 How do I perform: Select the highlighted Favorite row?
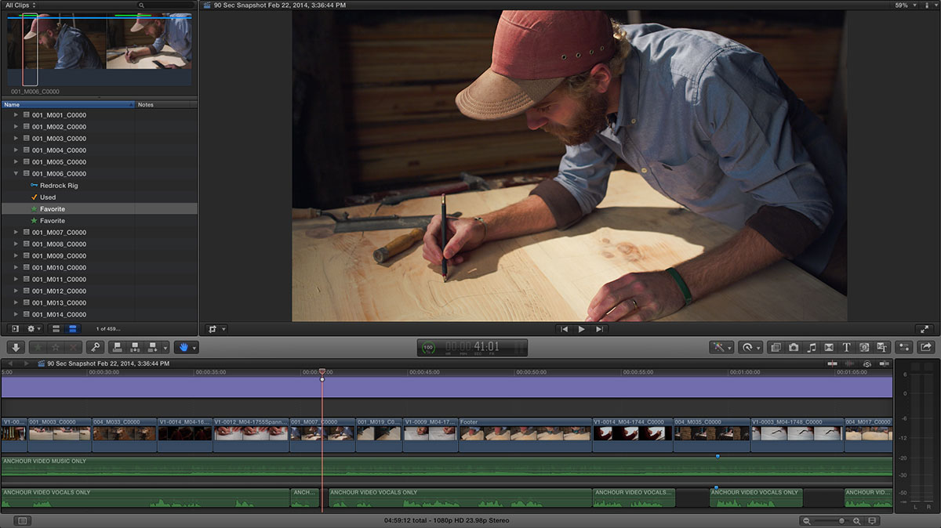pyautogui.click(x=100, y=209)
